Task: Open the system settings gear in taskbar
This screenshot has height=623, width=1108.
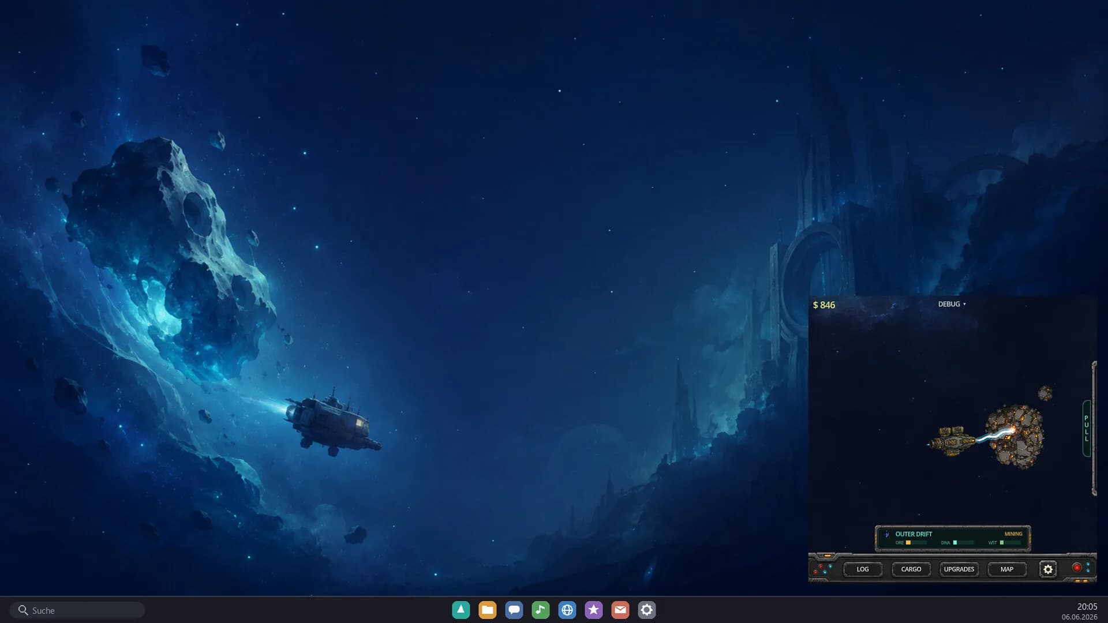Action: [x=647, y=610]
